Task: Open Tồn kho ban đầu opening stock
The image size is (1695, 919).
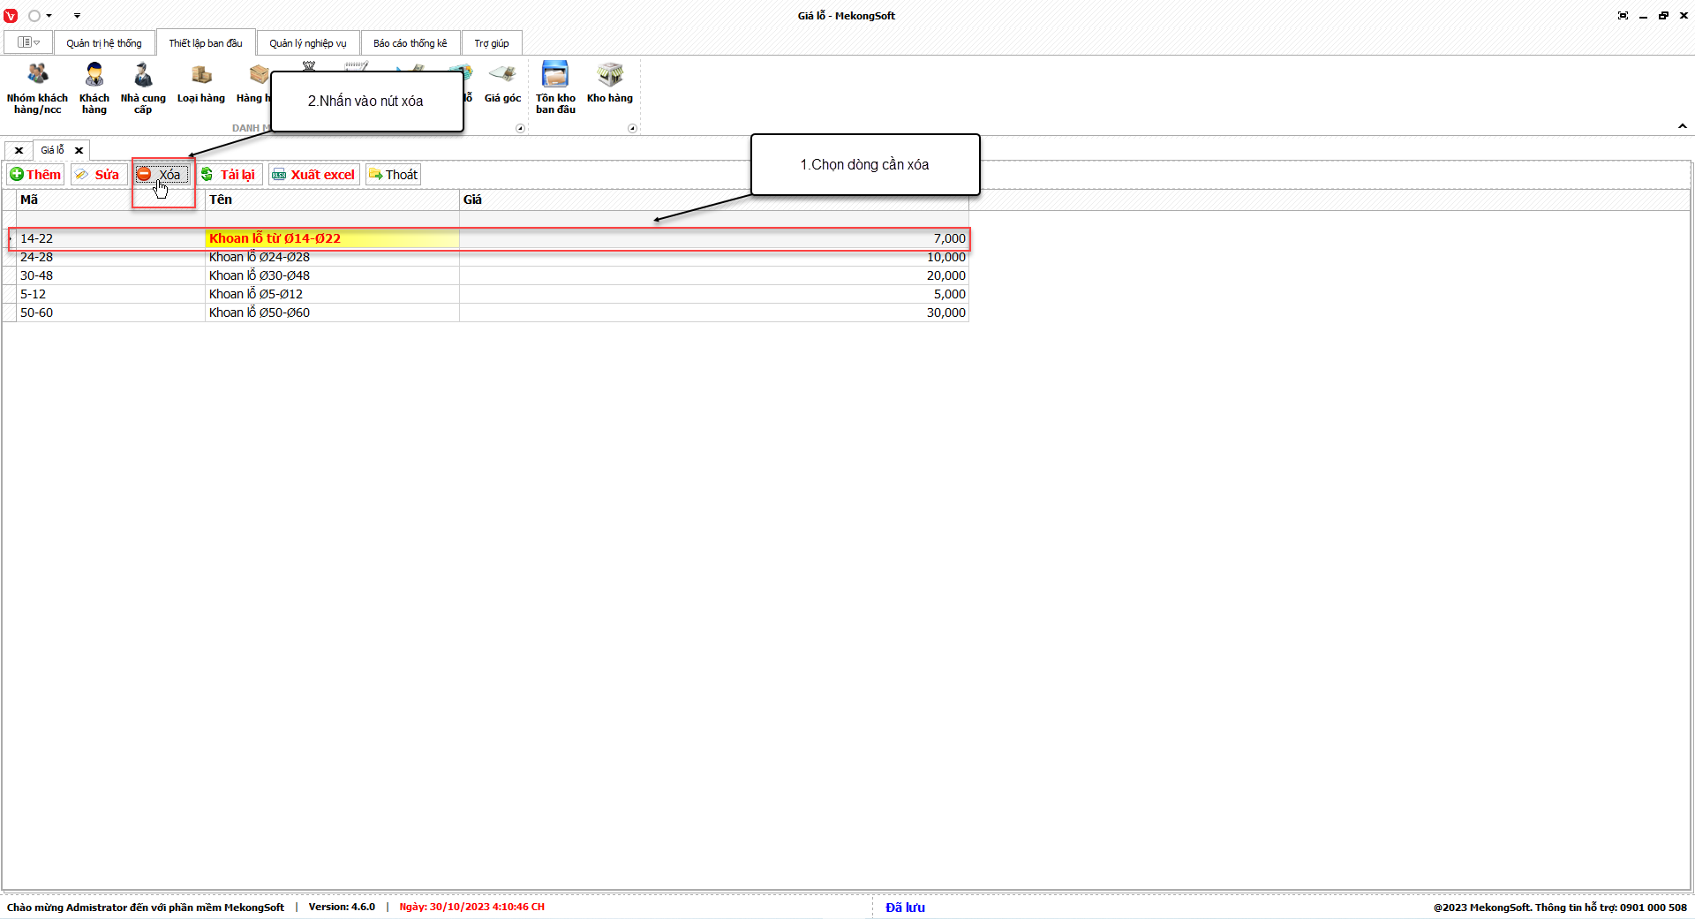Action: [555, 89]
